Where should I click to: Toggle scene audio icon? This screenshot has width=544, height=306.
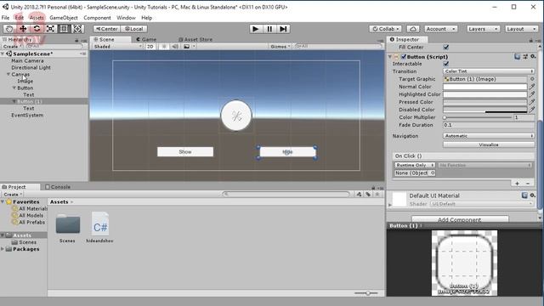point(175,46)
